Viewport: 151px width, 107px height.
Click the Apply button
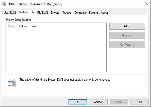point(119,102)
